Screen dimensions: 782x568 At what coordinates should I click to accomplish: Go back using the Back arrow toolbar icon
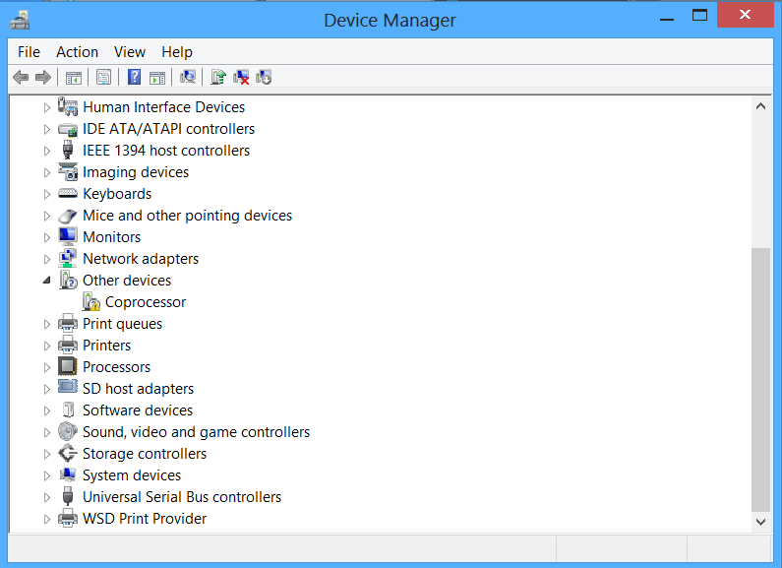pyautogui.click(x=21, y=78)
